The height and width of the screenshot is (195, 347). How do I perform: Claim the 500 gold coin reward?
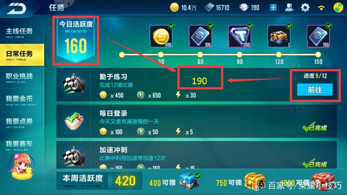[x=161, y=36]
